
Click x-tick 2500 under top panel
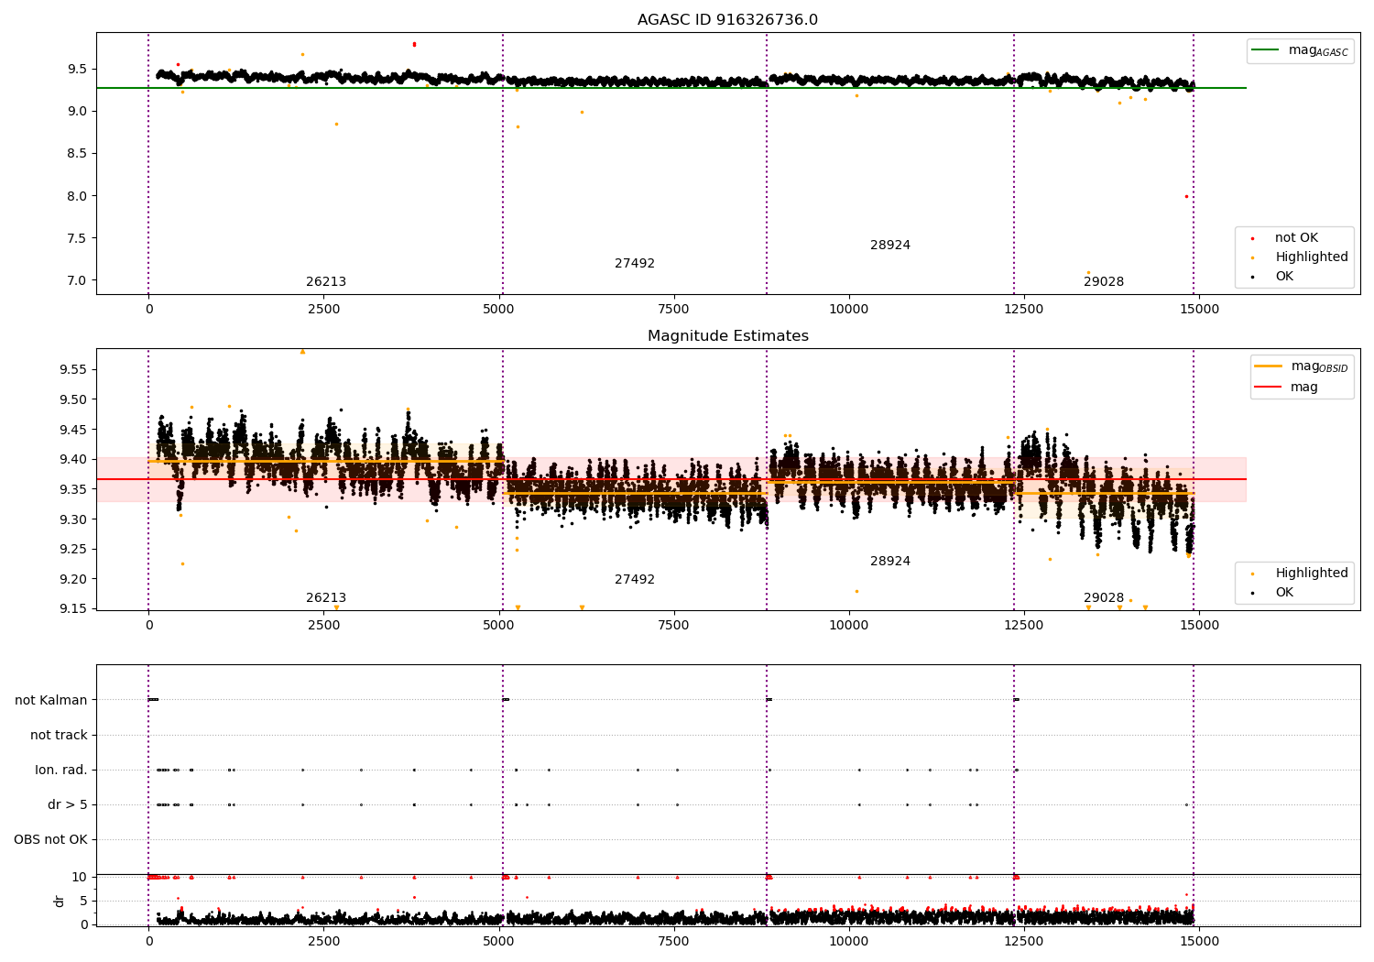323,310
